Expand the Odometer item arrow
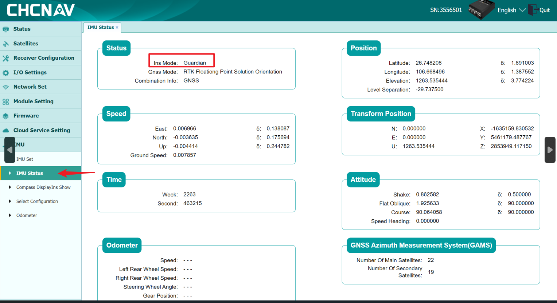This screenshot has height=303, width=557. (10, 215)
